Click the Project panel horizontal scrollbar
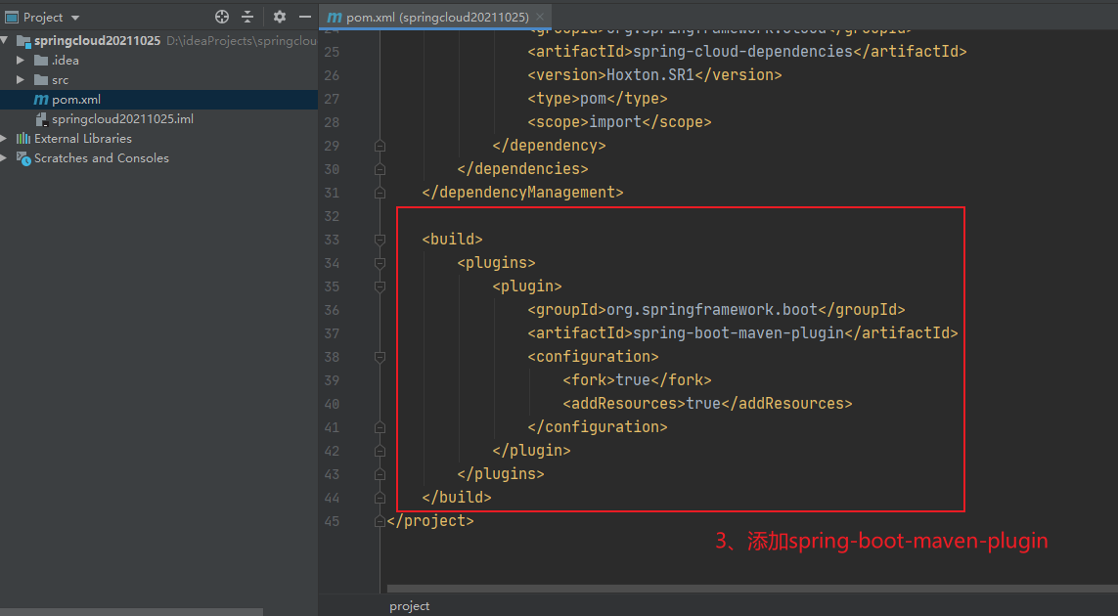 [131, 612]
